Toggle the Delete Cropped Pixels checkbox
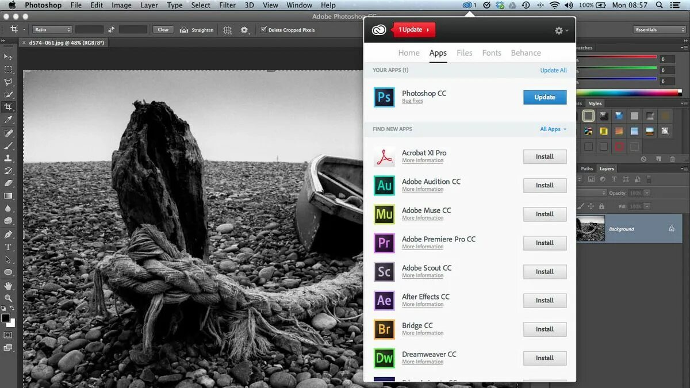 [262, 29]
